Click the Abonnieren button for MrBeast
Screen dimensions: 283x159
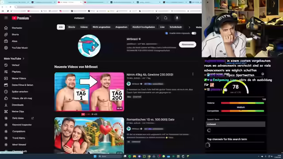187,45
